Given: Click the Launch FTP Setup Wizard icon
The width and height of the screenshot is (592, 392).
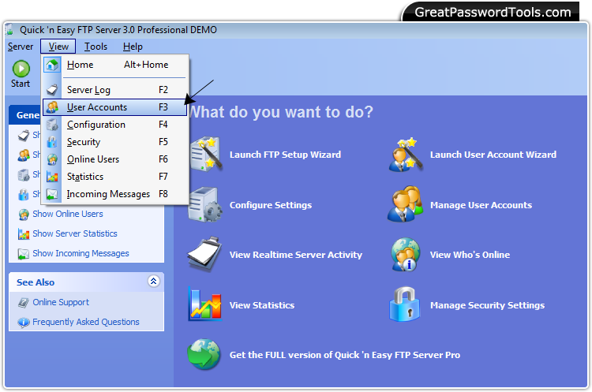Looking at the screenshot, I should coord(204,155).
